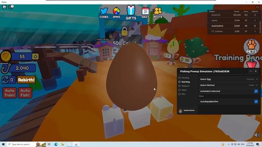Viewport: 262px width, 147px height.
Task: Show hidden system tray icons
Action: (x=228, y=144)
